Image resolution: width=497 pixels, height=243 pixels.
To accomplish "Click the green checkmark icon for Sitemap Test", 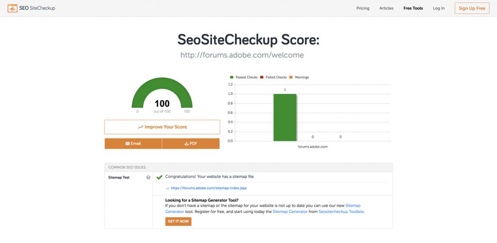I will [159, 177].
